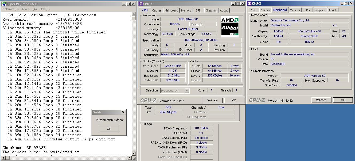355x161 pixels.
Task: Select Mainboard tab in right CPU-Z window
Action: coord(280,10)
